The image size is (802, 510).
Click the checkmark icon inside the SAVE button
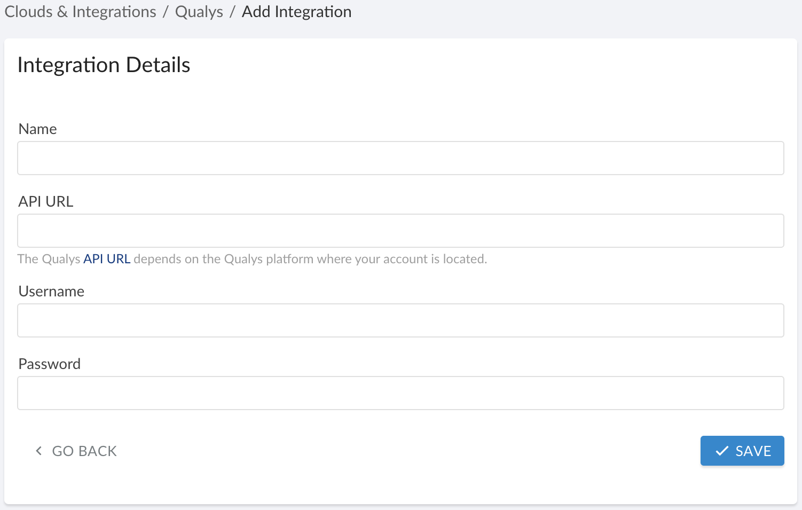[x=722, y=451]
